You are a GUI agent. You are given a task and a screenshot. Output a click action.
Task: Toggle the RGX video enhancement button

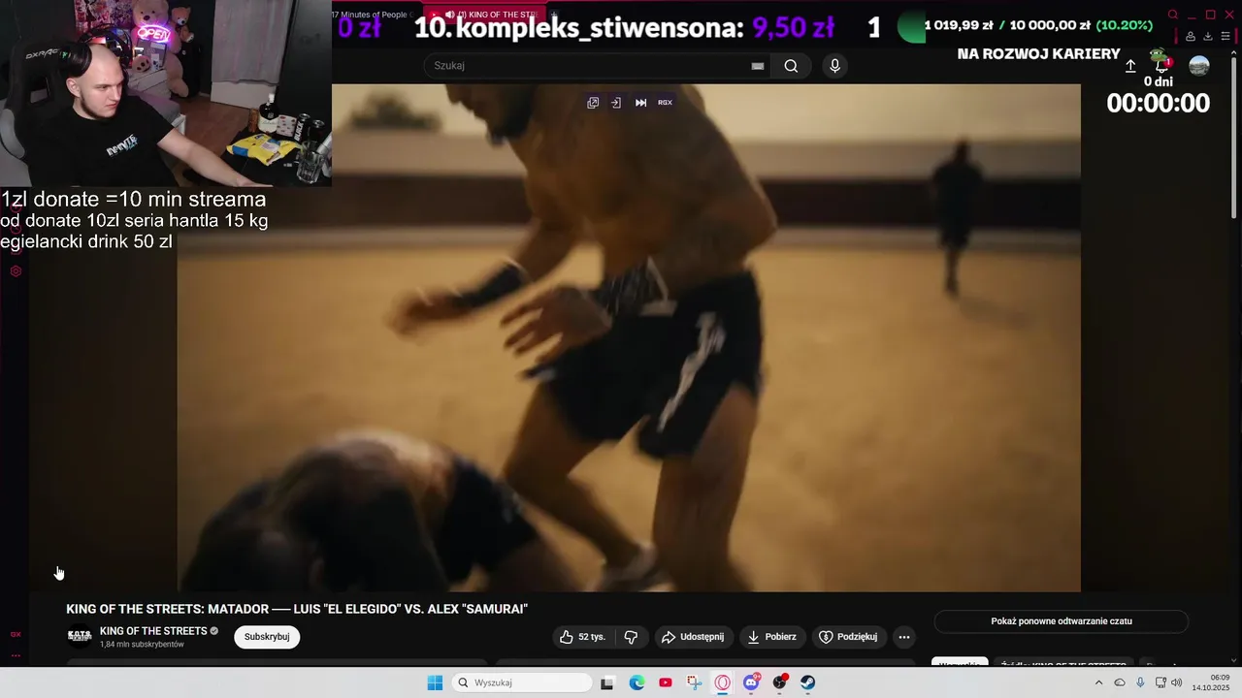tap(665, 103)
